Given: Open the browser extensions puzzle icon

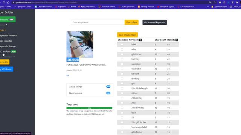Looking at the screenshot, I should [x=237, y=3].
